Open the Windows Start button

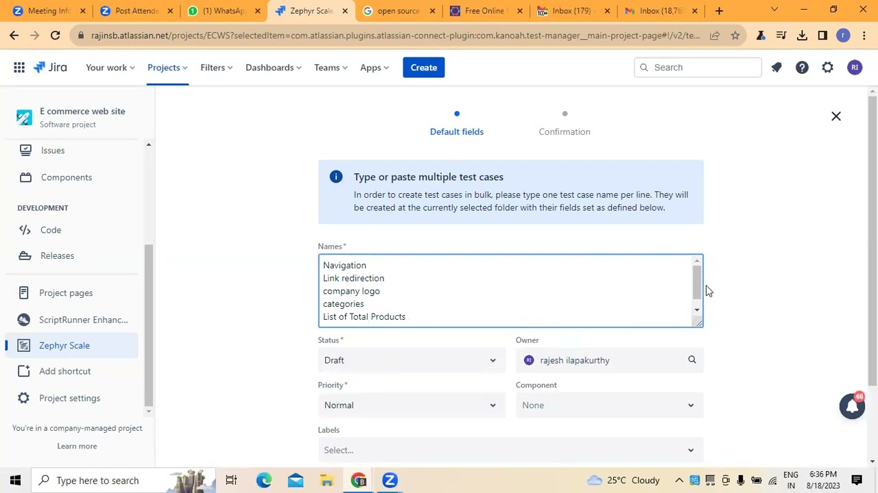pyautogui.click(x=15, y=480)
